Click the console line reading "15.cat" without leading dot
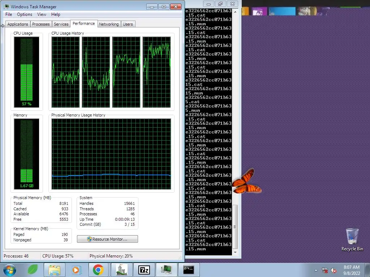Screen dimensions: 370x277 pyautogui.click(x=194, y=84)
